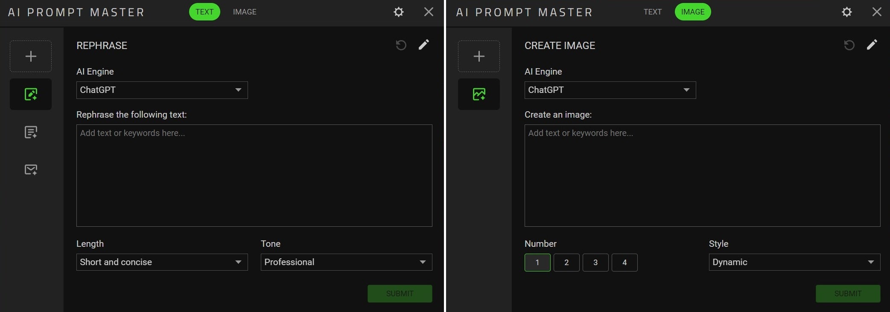Set number of images to 3
This screenshot has width=890, height=312.
[x=595, y=263]
